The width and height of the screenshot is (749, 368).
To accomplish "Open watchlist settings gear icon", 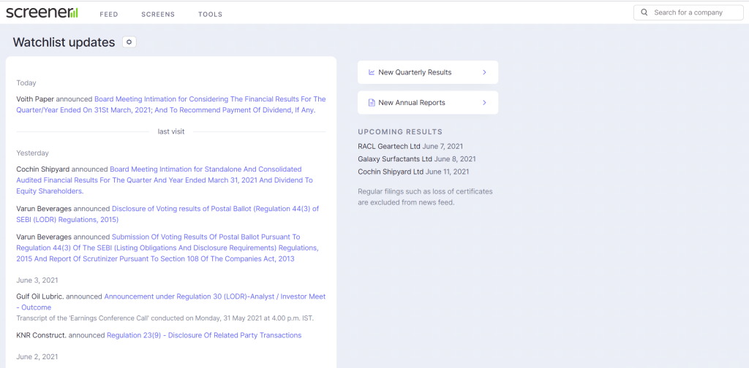I will point(129,42).
